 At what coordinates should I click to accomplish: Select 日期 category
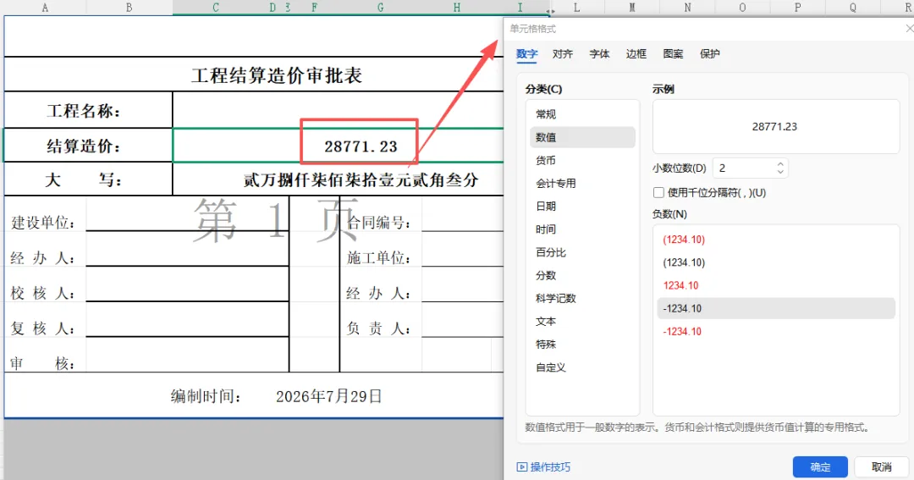(x=582, y=207)
